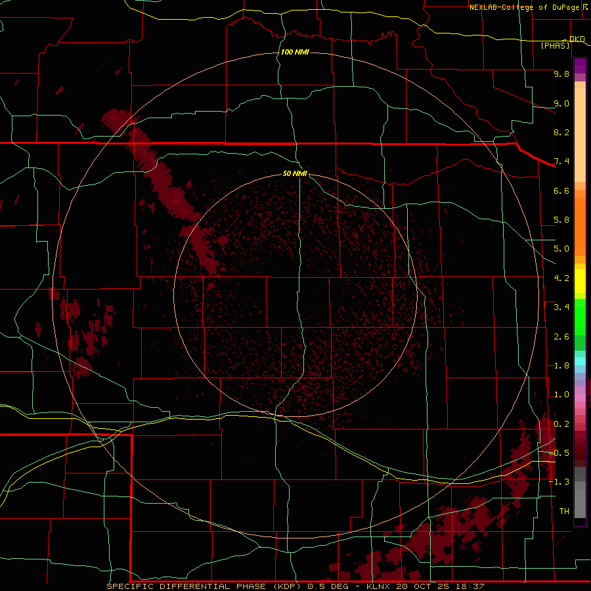Click the TH label on color scale
591x591 pixels.
tap(564, 512)
